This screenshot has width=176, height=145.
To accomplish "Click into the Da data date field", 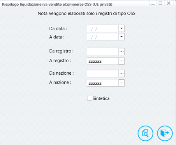I will [x=103, y=28].
